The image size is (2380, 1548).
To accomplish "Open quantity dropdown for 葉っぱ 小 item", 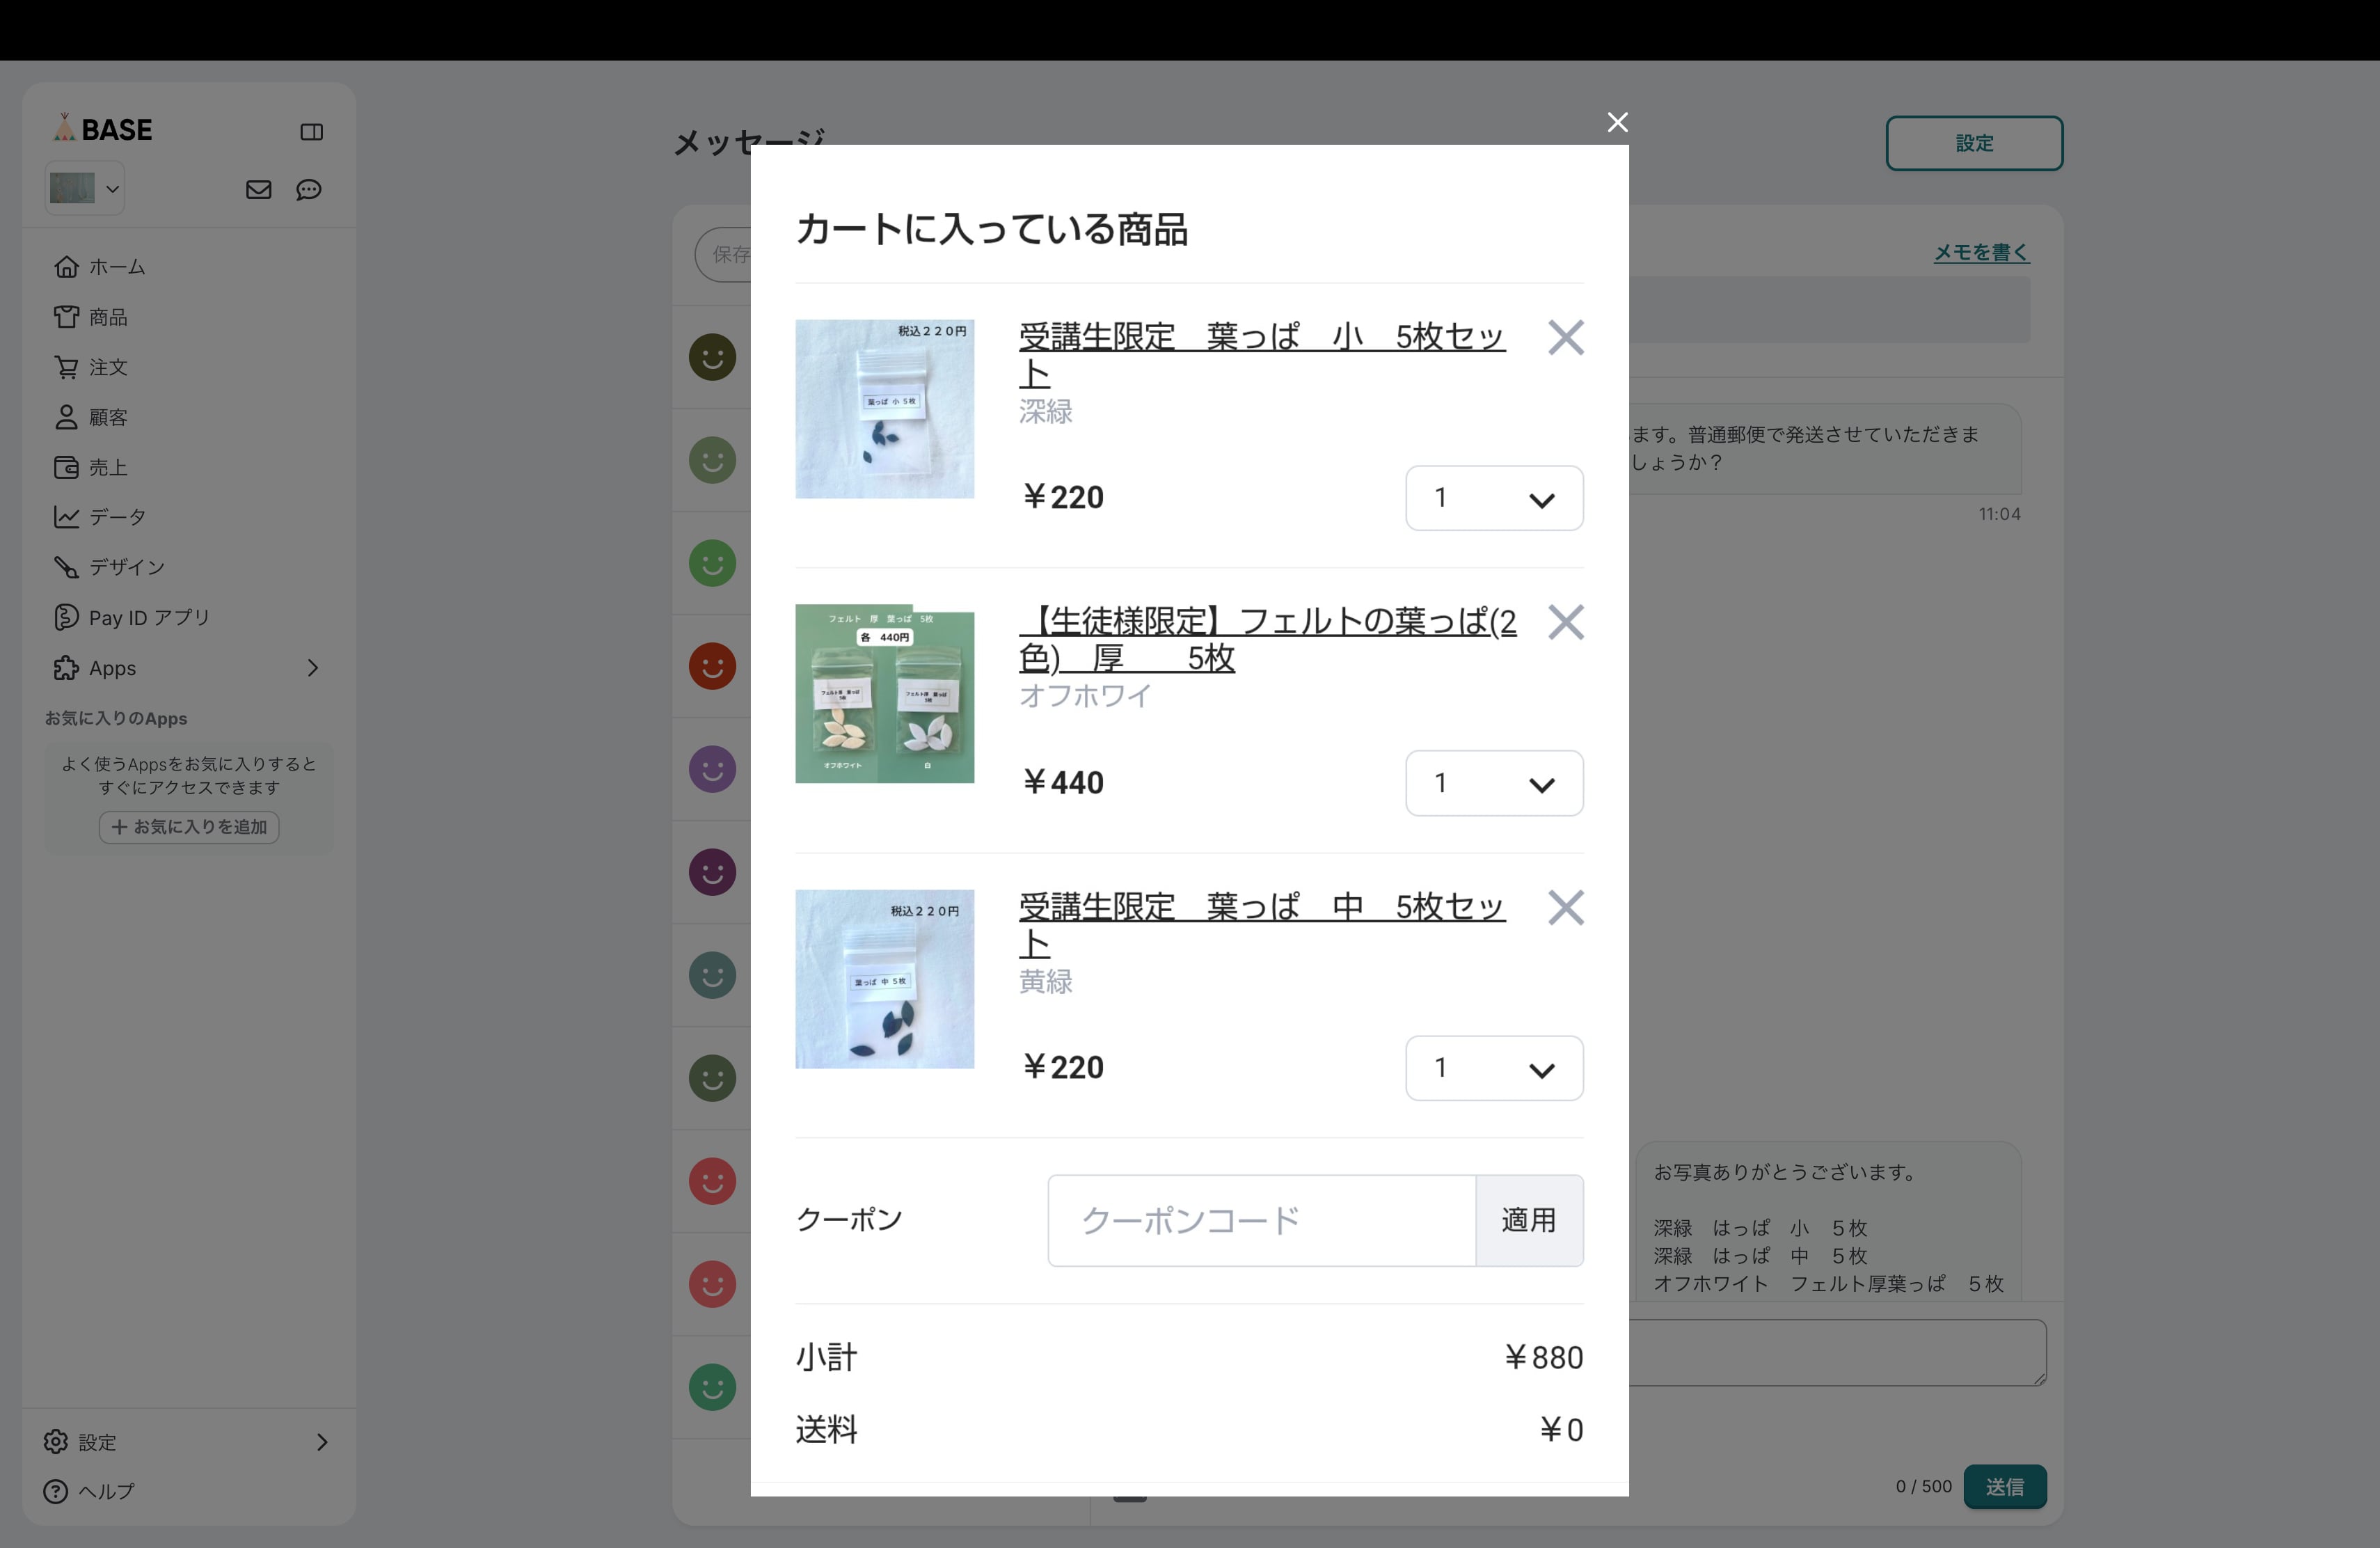I will pos(1493,498).
